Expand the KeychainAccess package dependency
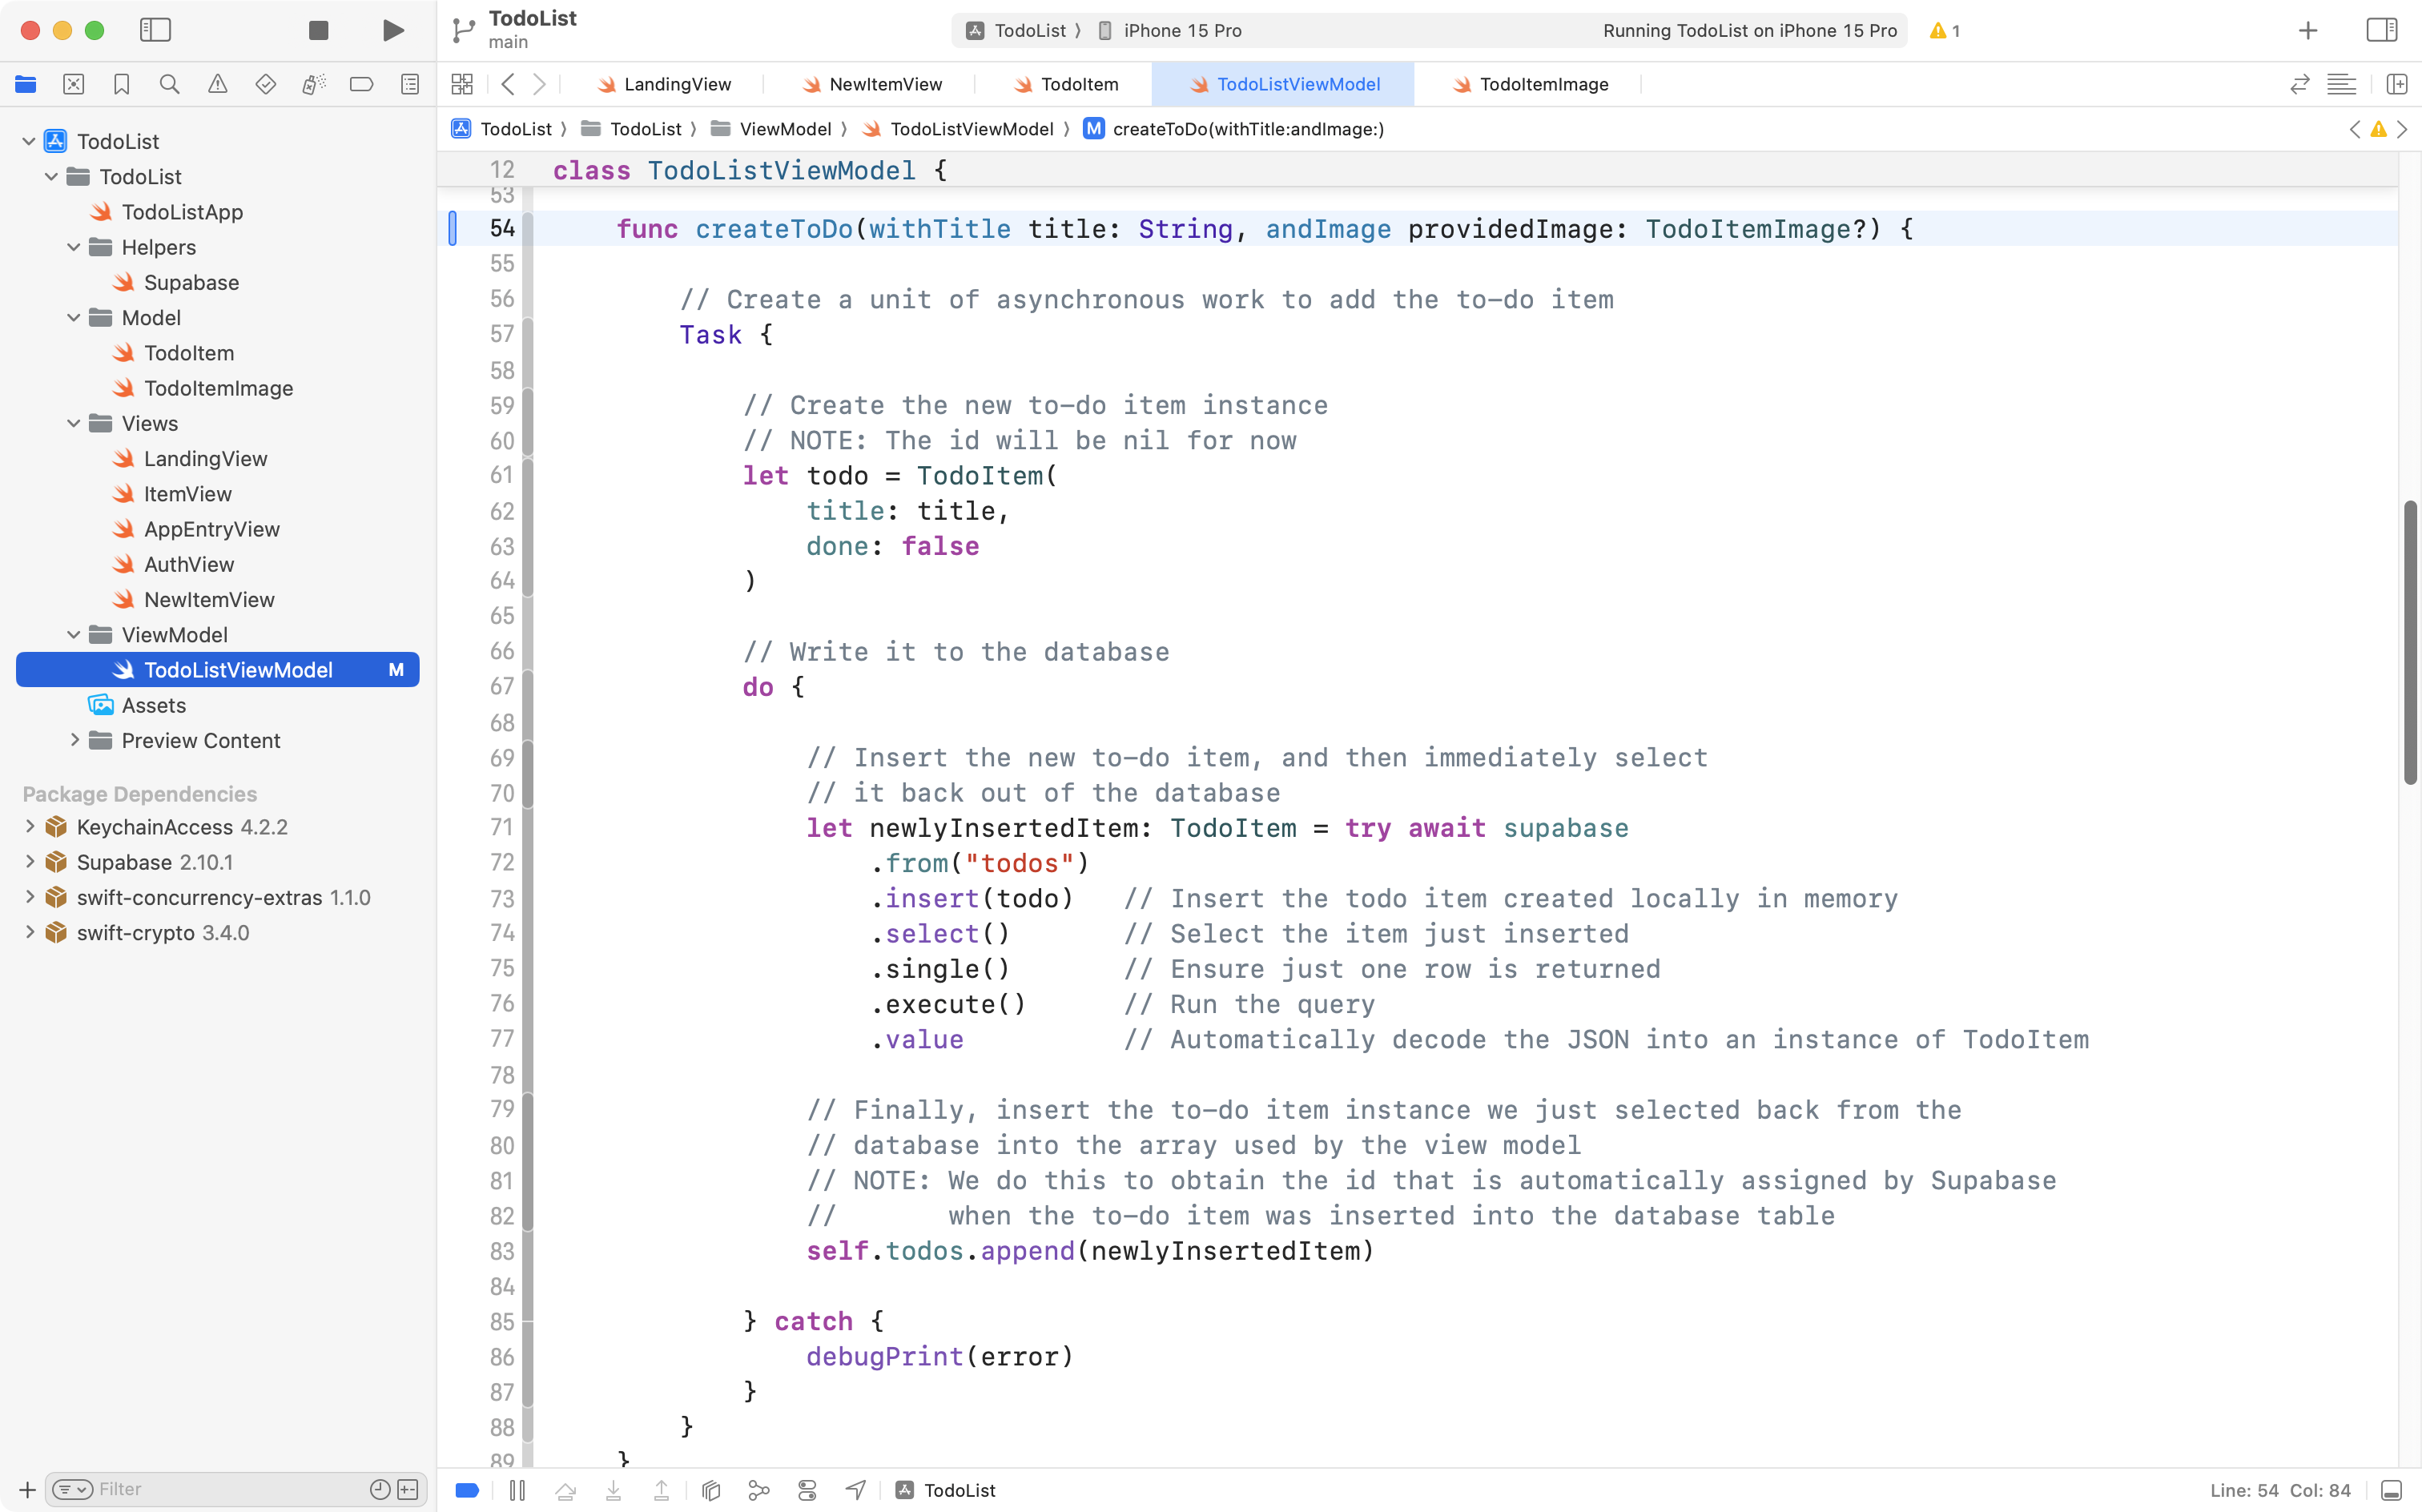This screenshot has width=2422, height=1512. [x=28, y=827]
